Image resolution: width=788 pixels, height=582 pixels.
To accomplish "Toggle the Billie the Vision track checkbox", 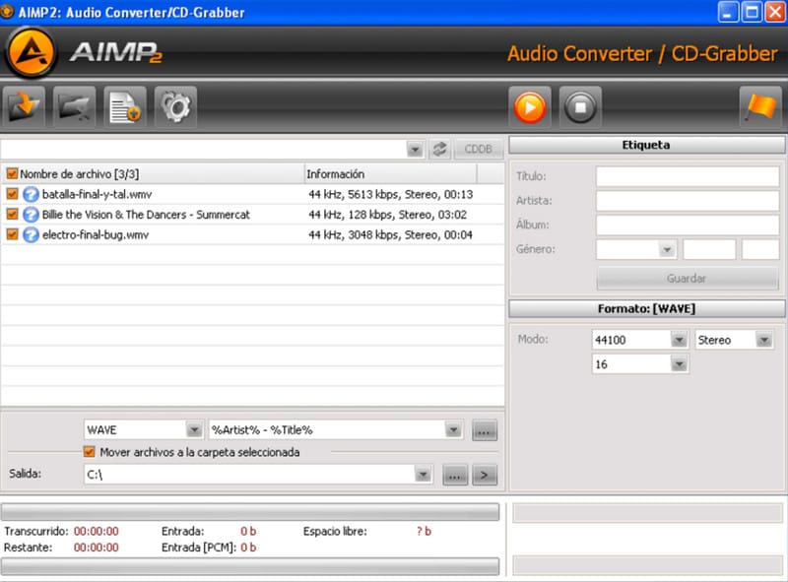I will pos(12,214).
